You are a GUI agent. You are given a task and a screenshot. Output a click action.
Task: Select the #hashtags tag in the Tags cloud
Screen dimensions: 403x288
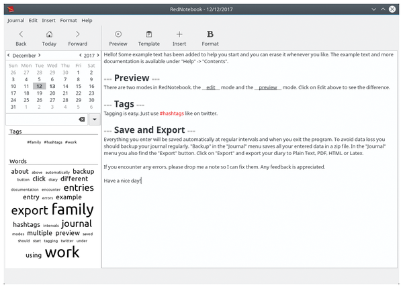click(x=53, y=142)
